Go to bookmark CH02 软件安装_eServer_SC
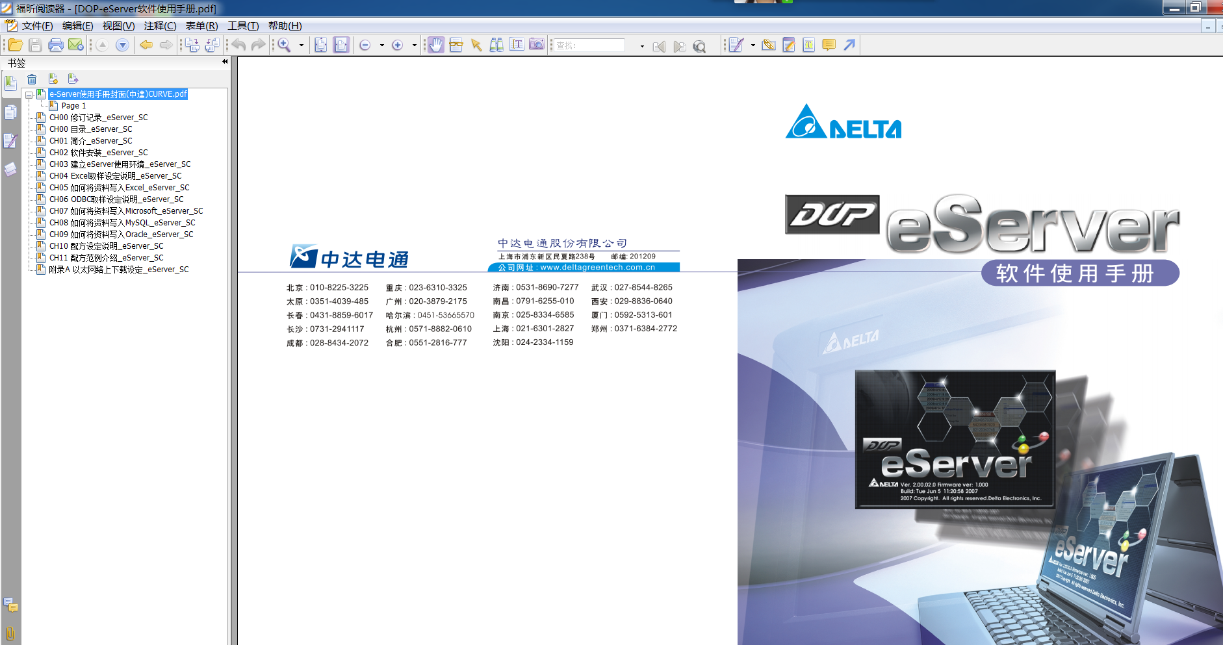1223x645 pixels. click(x=98, y=153)
